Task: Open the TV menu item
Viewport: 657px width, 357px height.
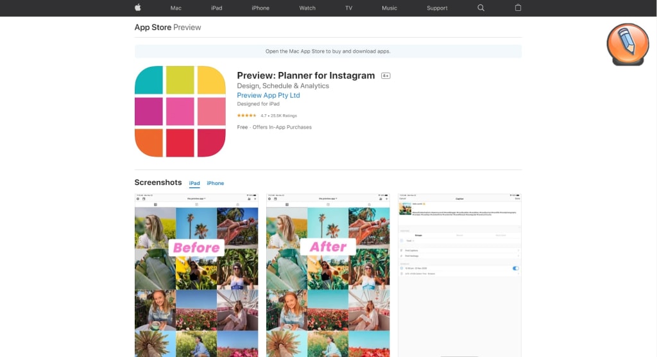Action: click(x=348, y=8)
